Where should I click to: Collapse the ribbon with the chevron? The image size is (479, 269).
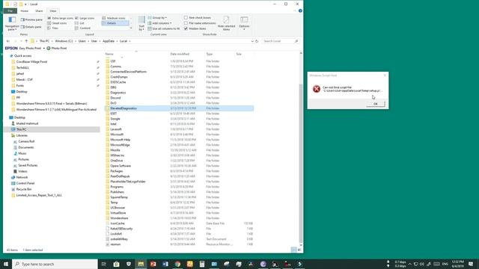pyautogui.click(x=294, y=10)
